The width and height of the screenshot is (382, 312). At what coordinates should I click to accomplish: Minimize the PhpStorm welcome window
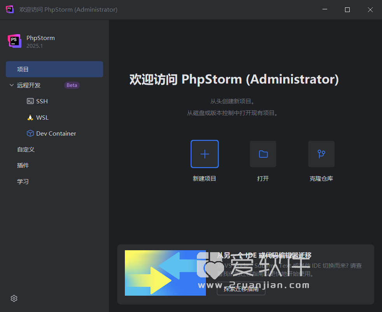(x=325, y=9)
